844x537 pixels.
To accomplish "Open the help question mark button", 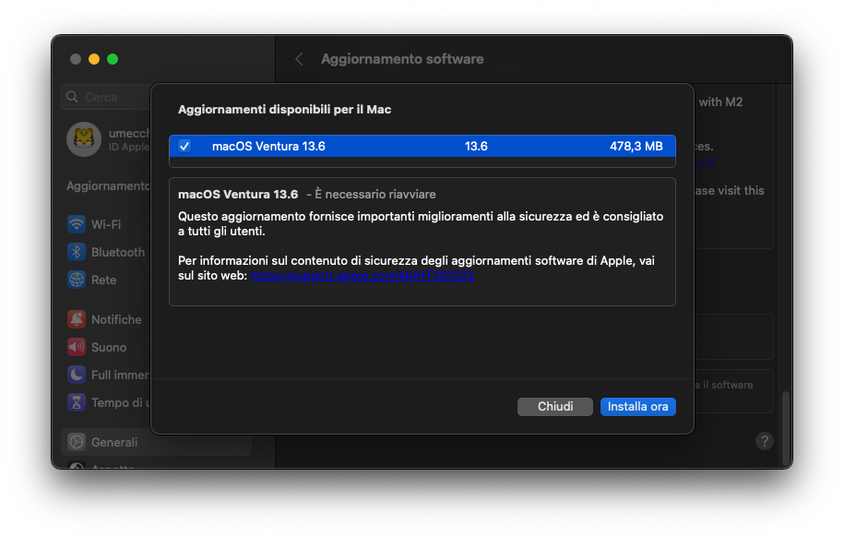I will click(x=765, y=441).
